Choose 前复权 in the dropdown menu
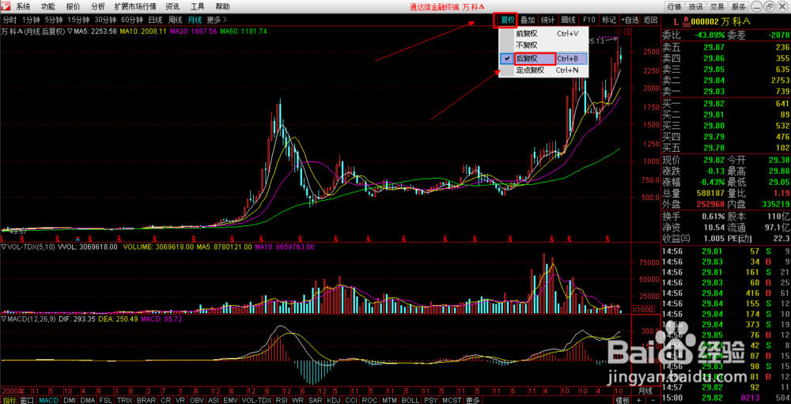The image size is (791, 404). [x=544, y=34]
